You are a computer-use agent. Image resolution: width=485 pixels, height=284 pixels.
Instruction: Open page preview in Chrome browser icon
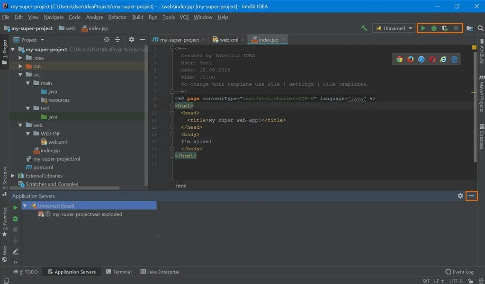(399, 59)
